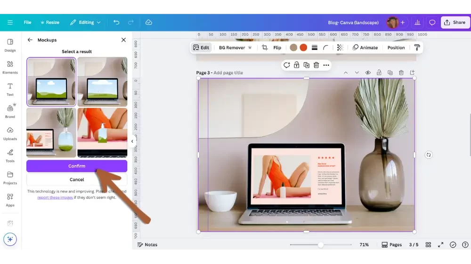
Task: Duplicate element from floating toolbar
Action: [307, 65]
